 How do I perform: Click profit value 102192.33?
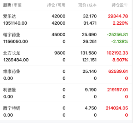click(117, 53)
